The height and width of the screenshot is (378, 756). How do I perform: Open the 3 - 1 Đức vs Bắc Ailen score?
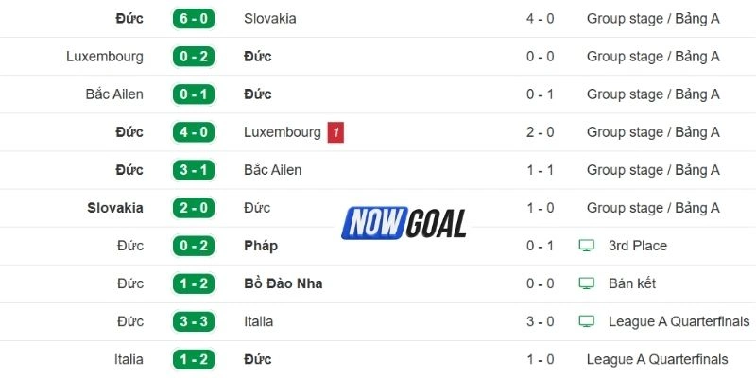194,170
